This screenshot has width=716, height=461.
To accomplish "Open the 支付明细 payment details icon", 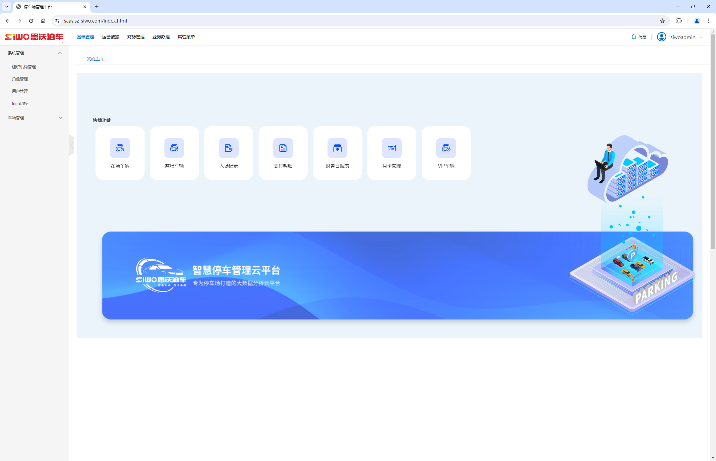I will pos(283,148).
